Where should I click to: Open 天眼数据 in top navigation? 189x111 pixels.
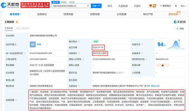(123, 6)
